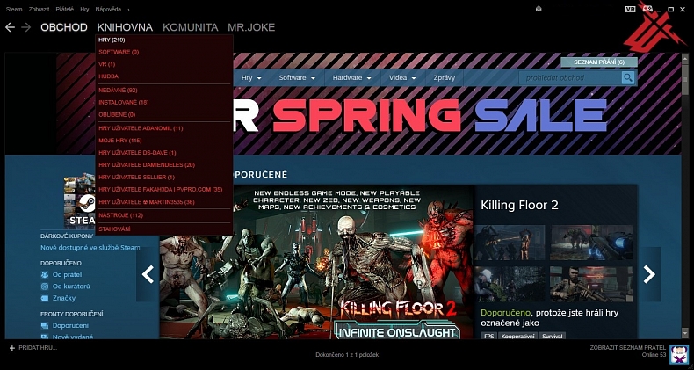Image resolution: width=694 pixels, height=370 pixels.
Task: Click the Killing Floor 2 title
Action: [519, 205]
